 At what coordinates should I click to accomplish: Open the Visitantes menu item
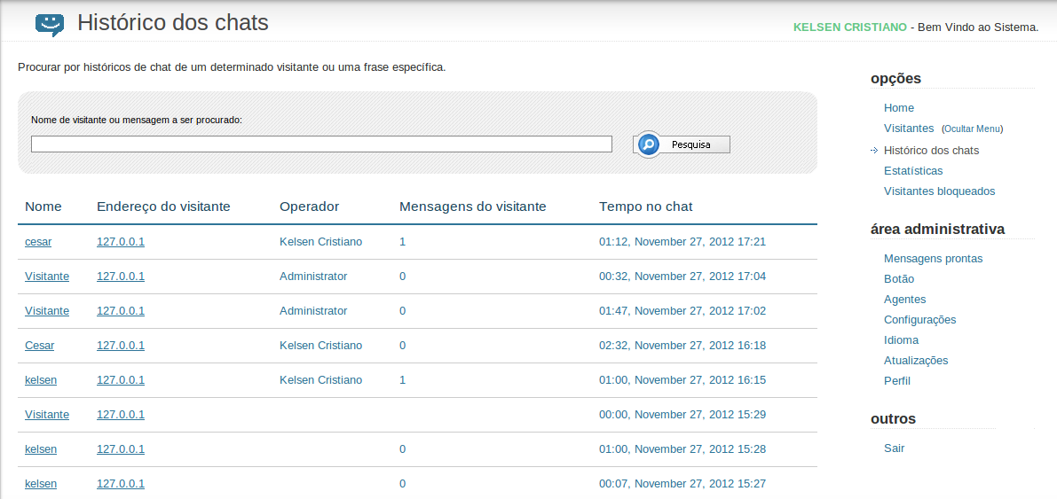(x=909, y=128)
